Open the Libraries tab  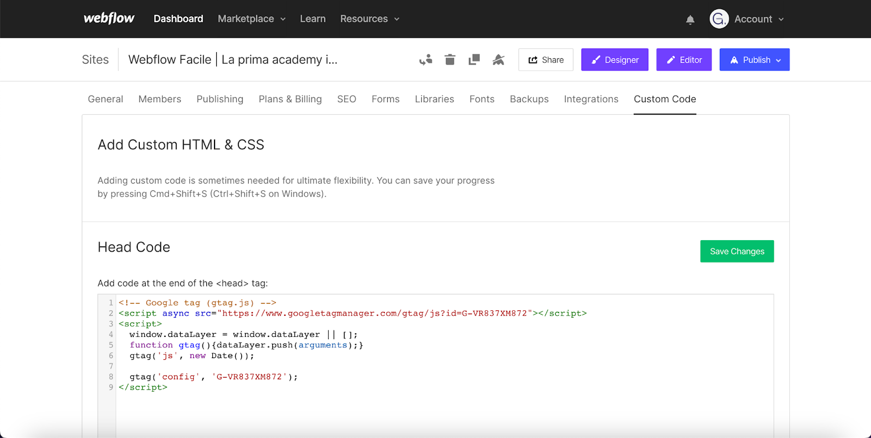pyautogui.click(x=434, y=99)
